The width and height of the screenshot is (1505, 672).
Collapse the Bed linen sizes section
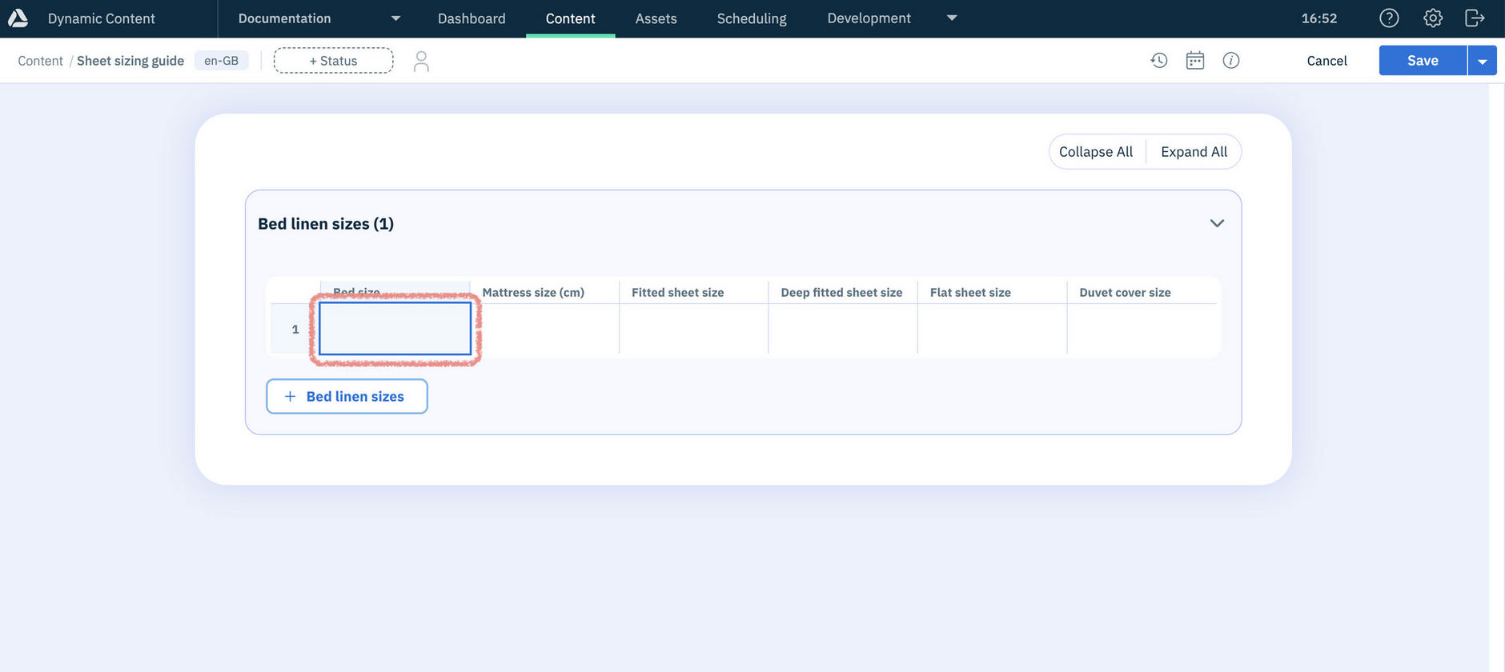(x=1216, y=224)
